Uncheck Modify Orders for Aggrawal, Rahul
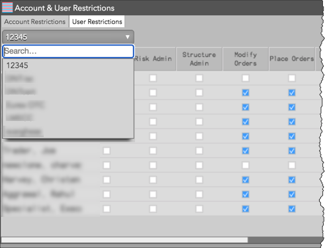 coord(246,194)
